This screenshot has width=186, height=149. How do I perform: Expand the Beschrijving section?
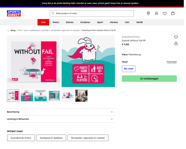[x=61, y=112]
